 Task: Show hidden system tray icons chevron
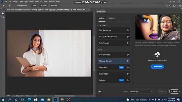pyautogui.click(x=149, y=100)
